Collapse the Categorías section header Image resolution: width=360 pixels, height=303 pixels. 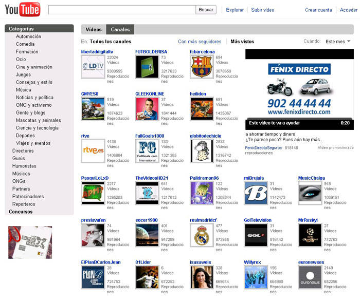point(22,29)
